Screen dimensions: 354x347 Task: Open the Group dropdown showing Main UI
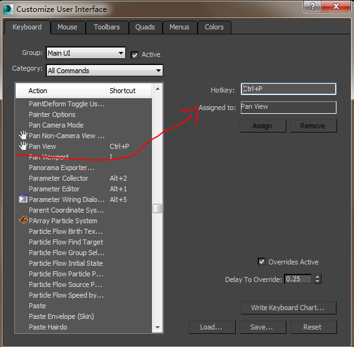click(x=86, y=53)
